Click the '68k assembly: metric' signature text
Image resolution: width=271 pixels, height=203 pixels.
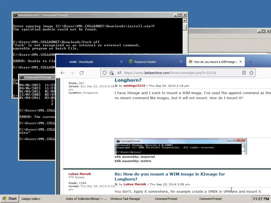pos(133,161)
